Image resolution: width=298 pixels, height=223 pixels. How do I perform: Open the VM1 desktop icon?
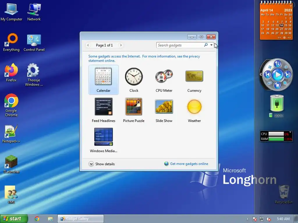point(11,195)
